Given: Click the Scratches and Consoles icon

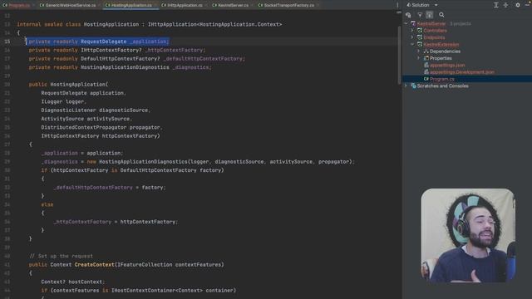Looking at the screenshot, I should pos(413,86).
